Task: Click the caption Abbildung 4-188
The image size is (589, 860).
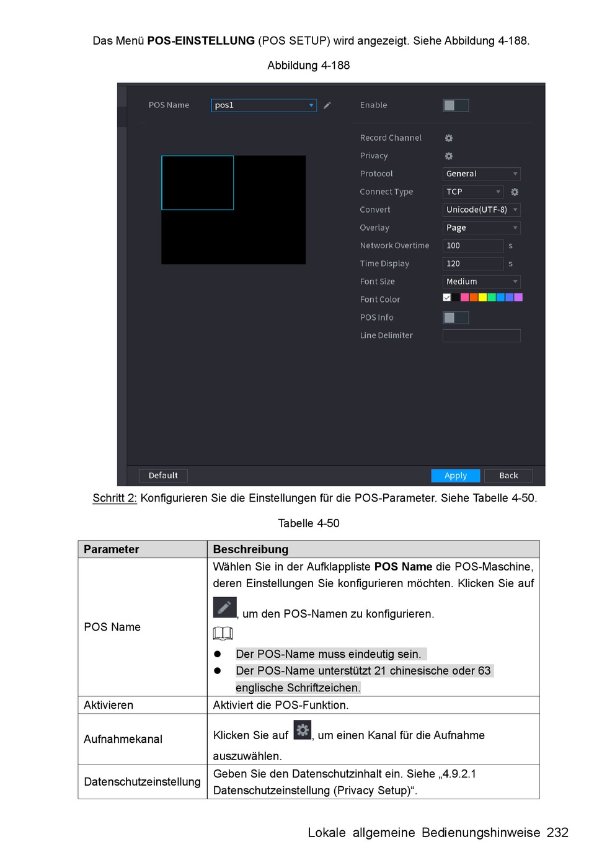Action: pyautogui.click(x=309, y=65)
